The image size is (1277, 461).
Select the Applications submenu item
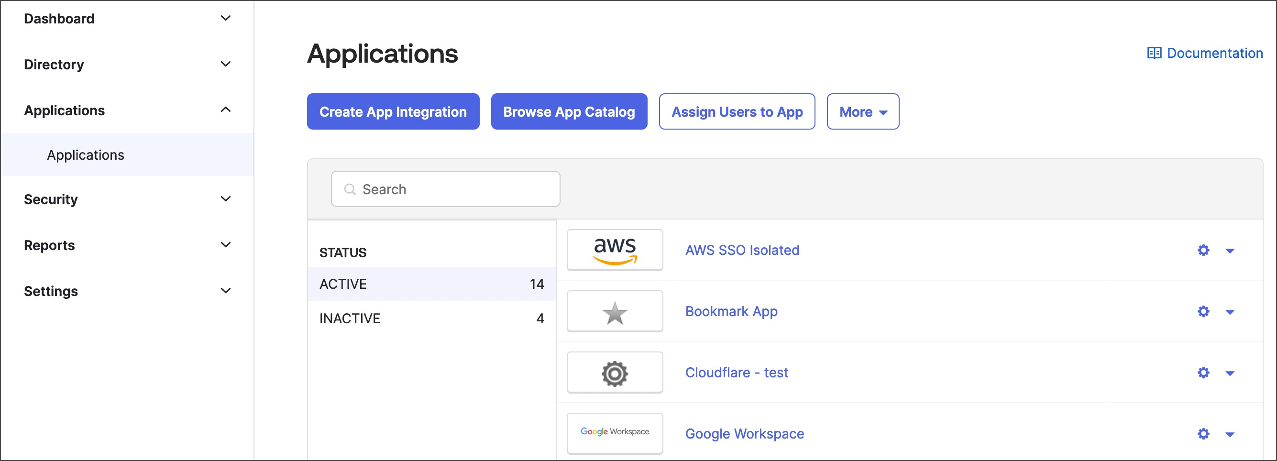tap(85, 155)
